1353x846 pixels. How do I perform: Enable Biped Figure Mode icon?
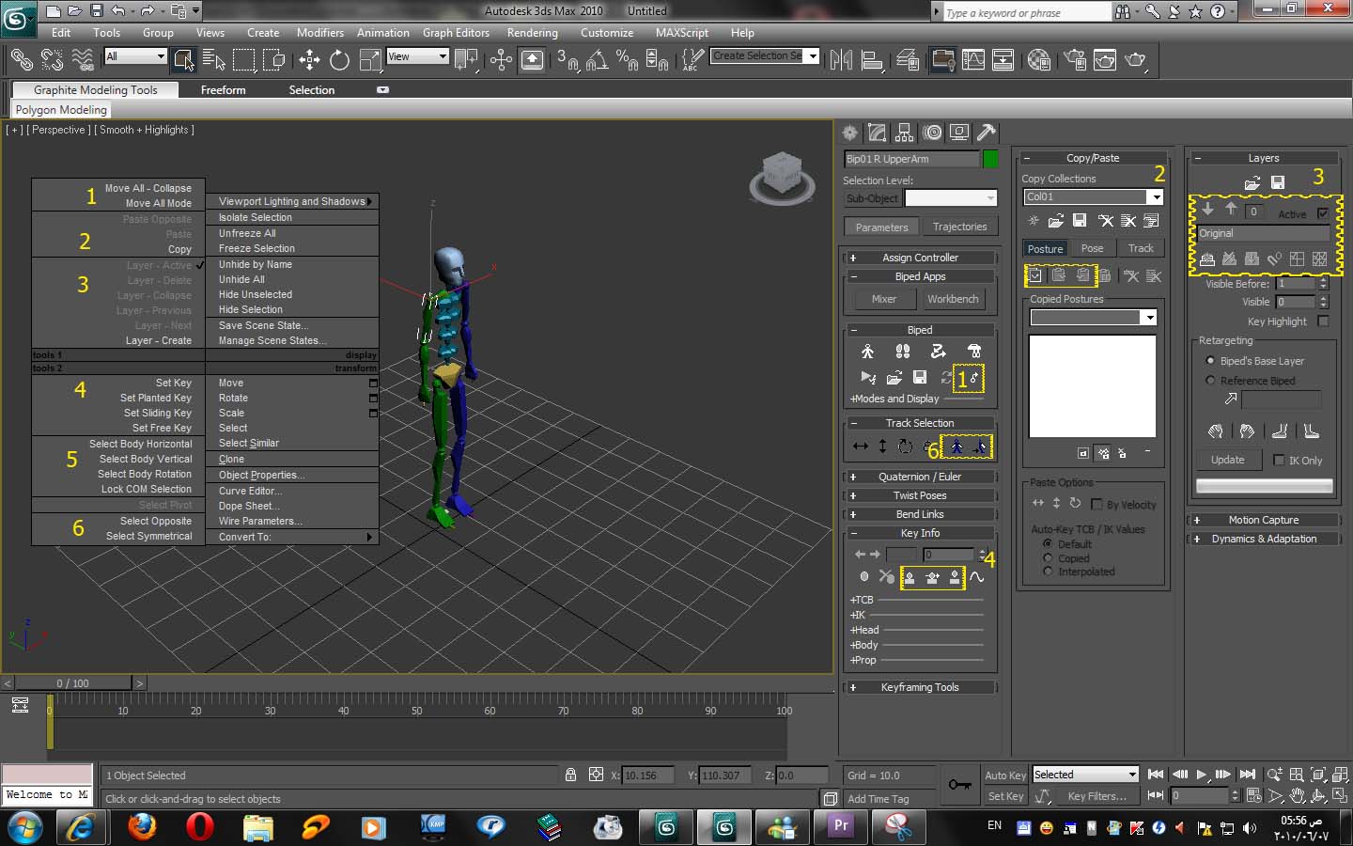coord(867,352)
